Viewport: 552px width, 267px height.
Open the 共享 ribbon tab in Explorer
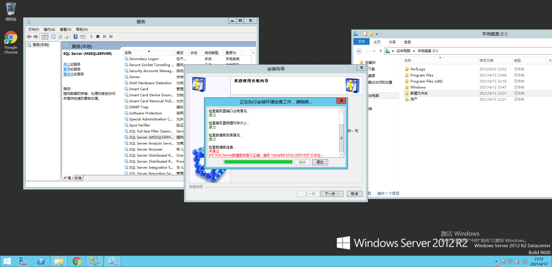(x=392, y=42)
